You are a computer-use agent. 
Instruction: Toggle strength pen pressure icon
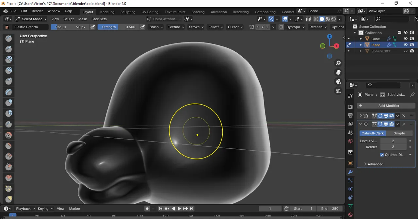coord(143,27)
